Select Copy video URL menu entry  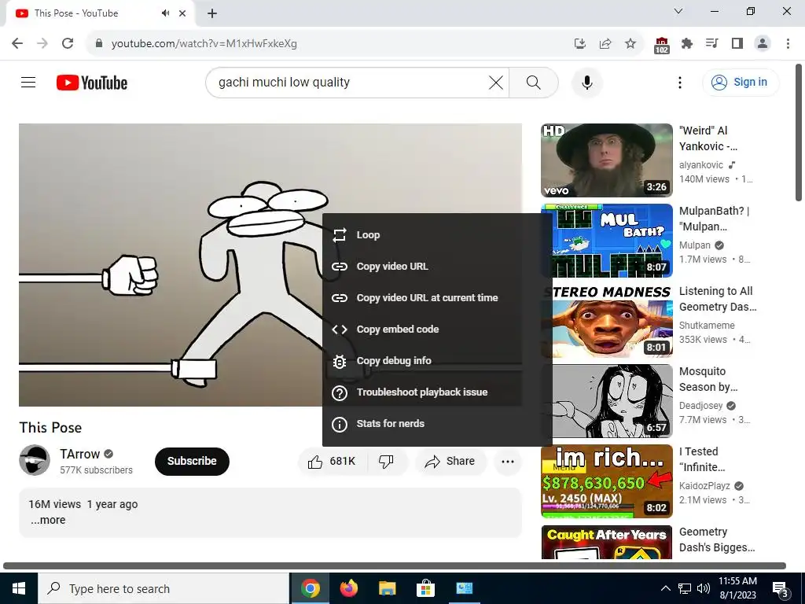point(436,266)
